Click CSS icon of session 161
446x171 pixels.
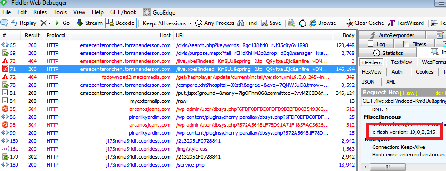5,148
